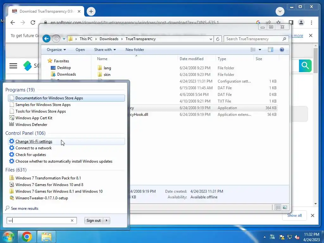Reload the Softonic page in Chrome
This screenshot has width=324, height=243.
coord(33,22)
